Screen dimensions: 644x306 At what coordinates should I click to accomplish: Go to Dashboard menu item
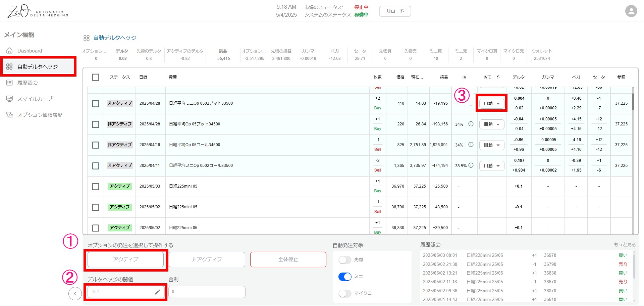coord(30,51)
